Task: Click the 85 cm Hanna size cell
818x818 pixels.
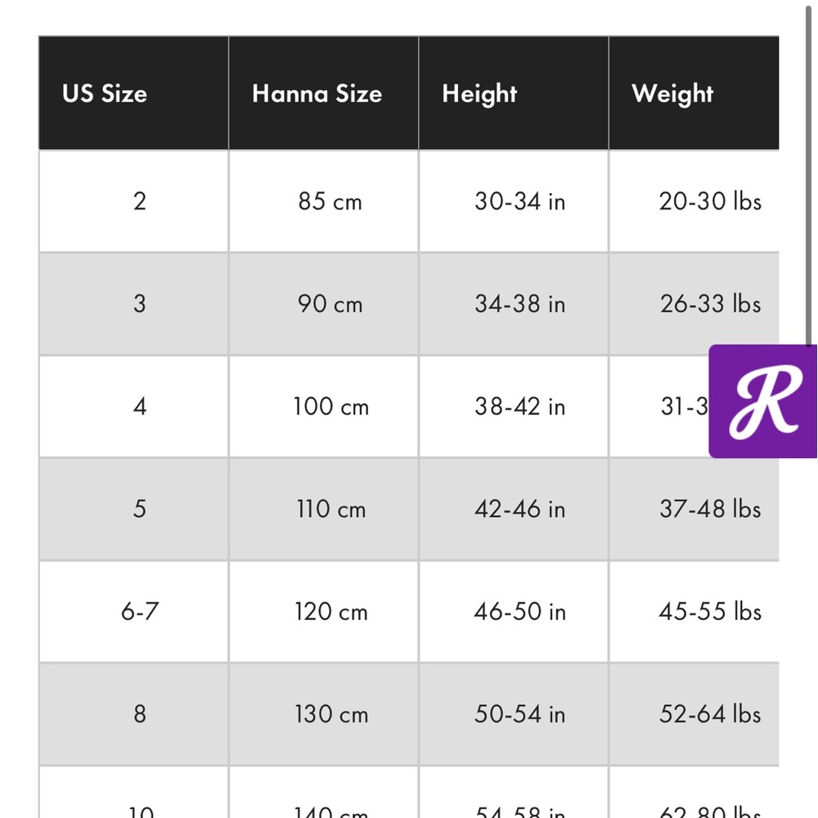Action: tap(323, 201)
